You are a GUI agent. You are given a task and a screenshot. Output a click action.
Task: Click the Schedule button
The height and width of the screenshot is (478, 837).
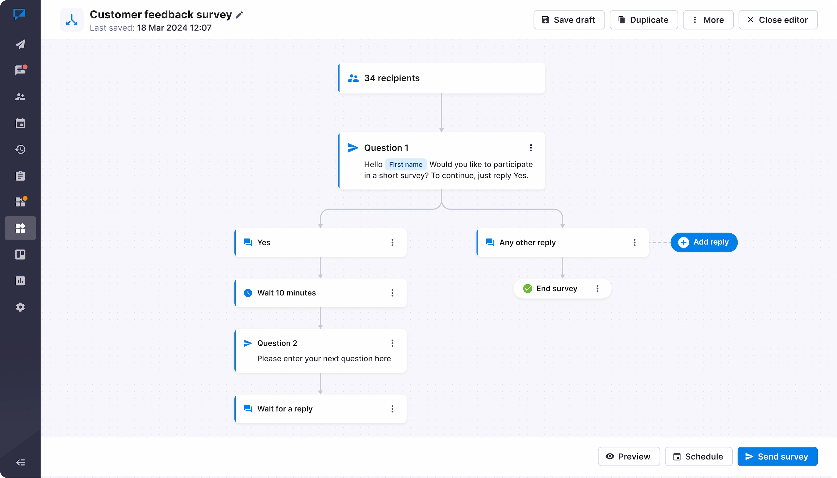point(698,456)
